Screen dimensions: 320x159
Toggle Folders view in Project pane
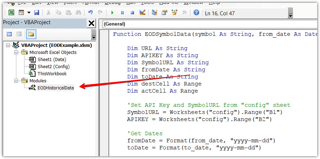tap(31, 34)
